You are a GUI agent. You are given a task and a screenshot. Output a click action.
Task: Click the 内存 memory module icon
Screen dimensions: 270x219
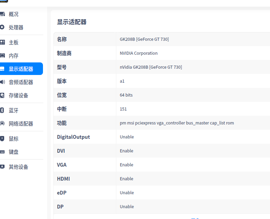(x=2, y=55)
